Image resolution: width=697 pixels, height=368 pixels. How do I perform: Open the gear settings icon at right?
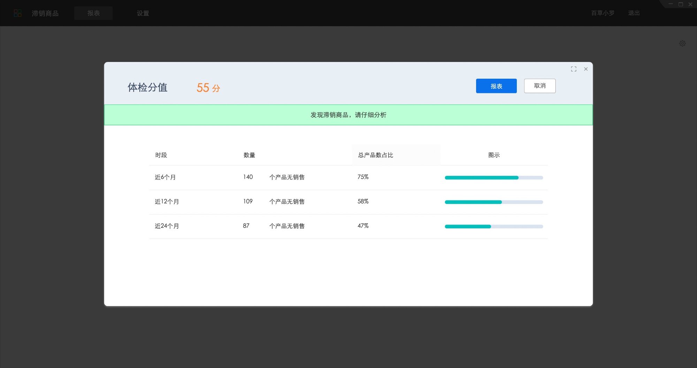pyautogui.click(x=682, y=44)
